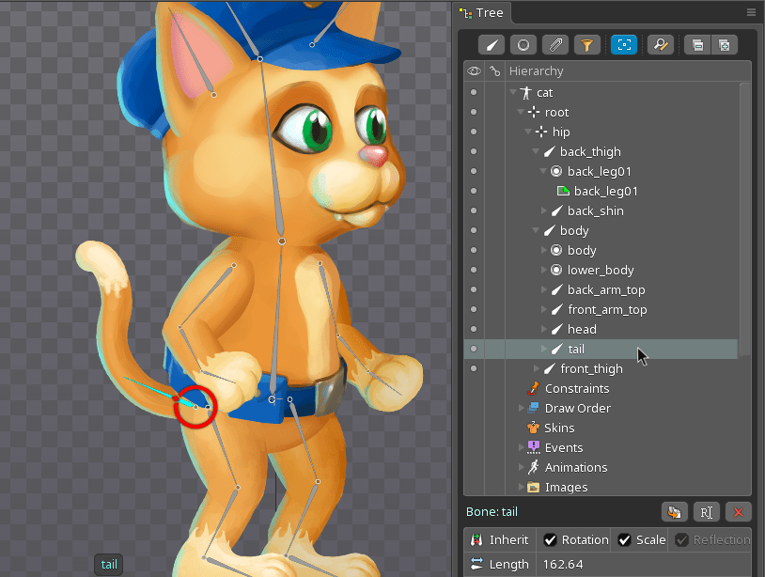Click the Tree panel tab

[482, 12]
